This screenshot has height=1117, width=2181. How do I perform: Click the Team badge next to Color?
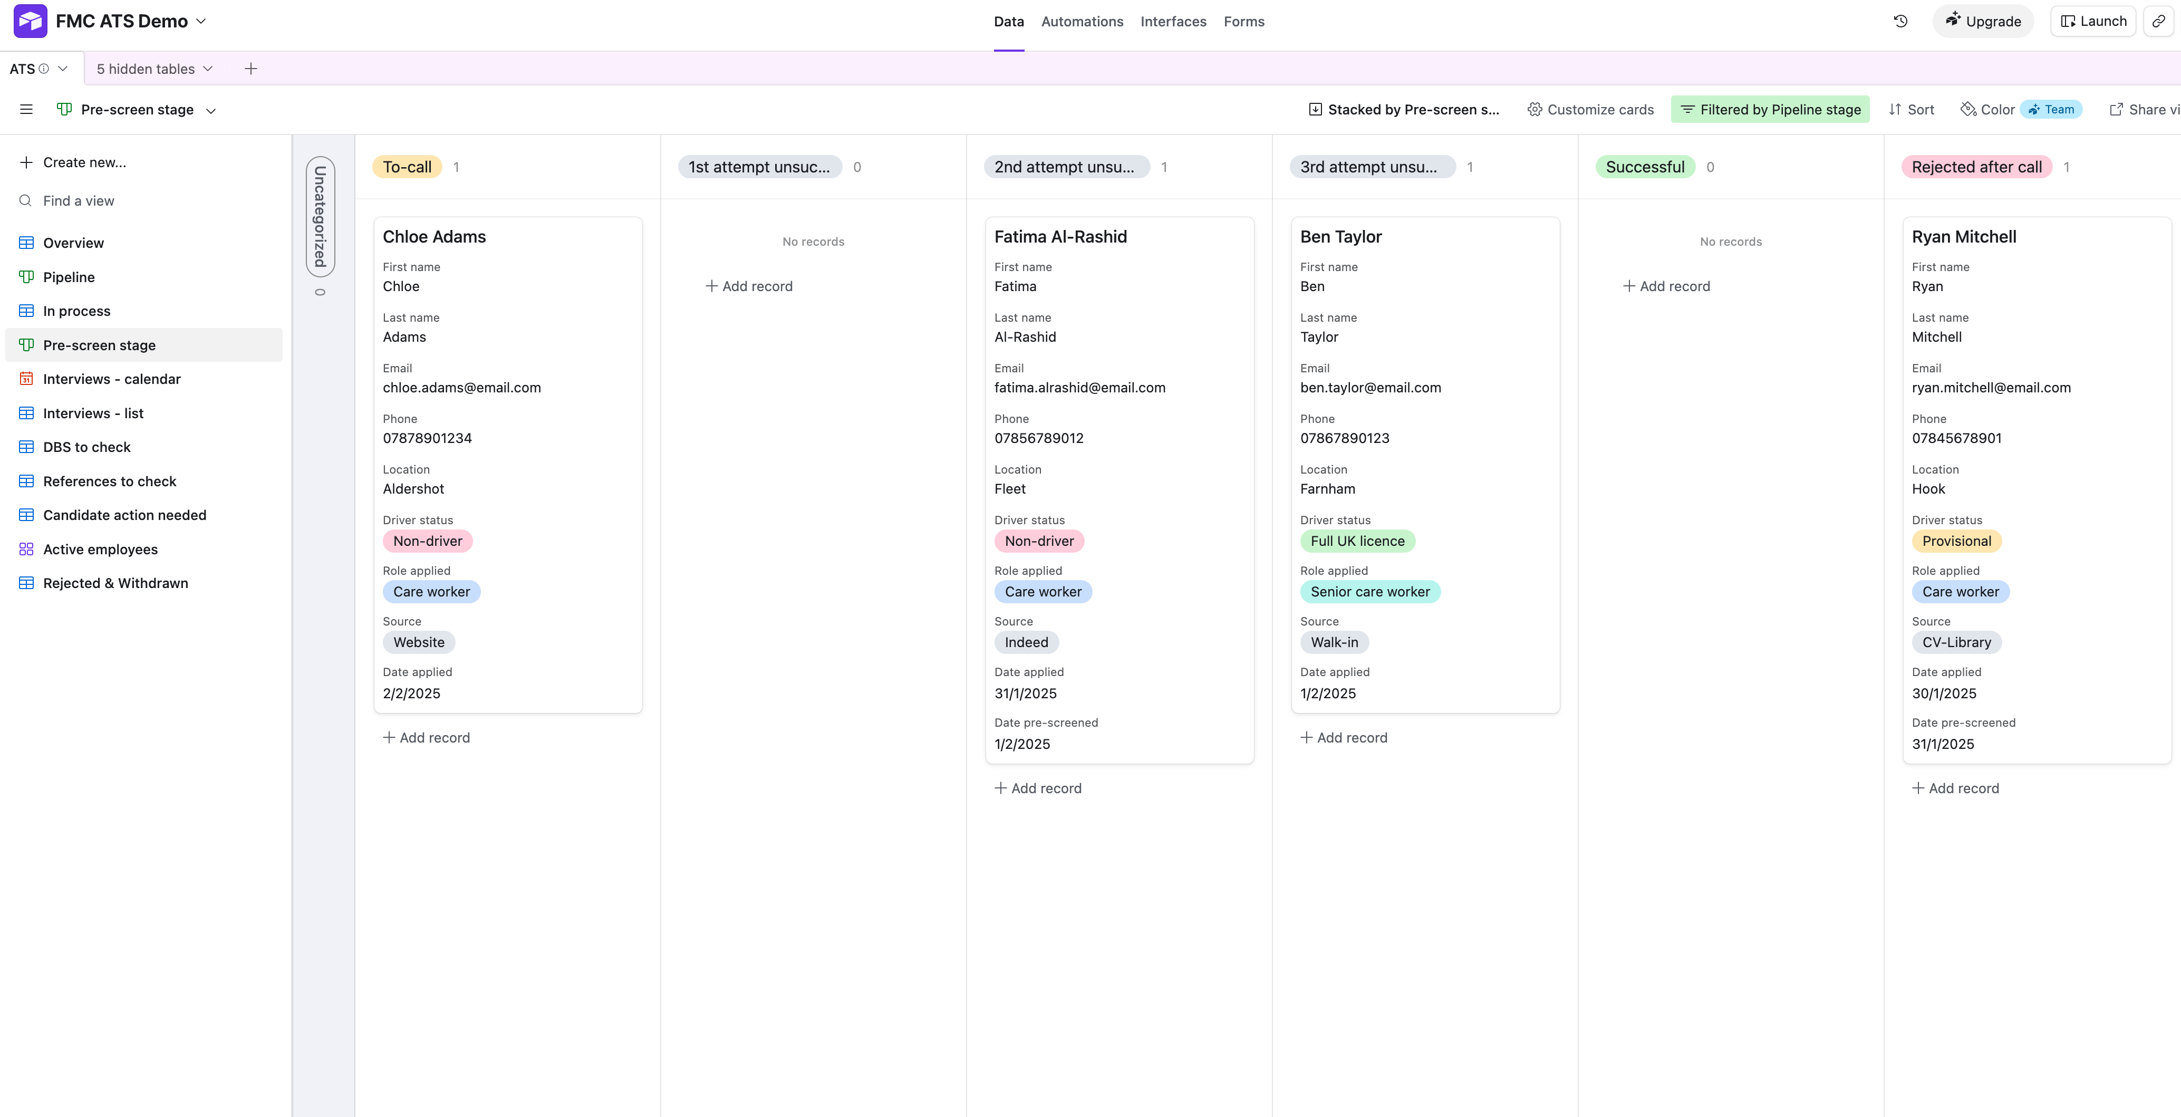coord(2051,109)
